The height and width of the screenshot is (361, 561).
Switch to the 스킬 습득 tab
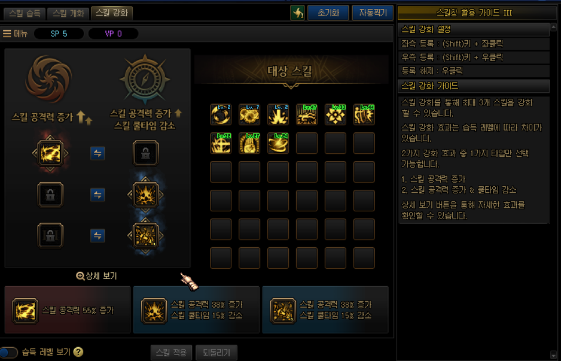click(x=25, y=14)
